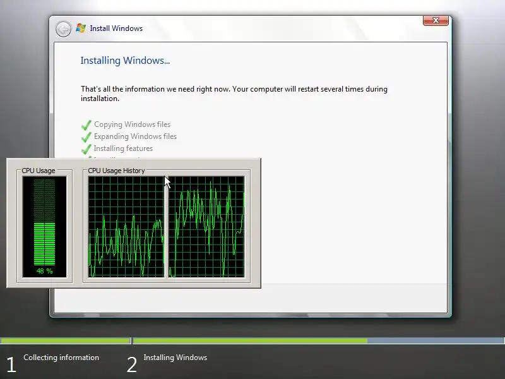Click the '48 %' CPU usage value
Viewport: 505px width, 379px height.
coord(44,271)
